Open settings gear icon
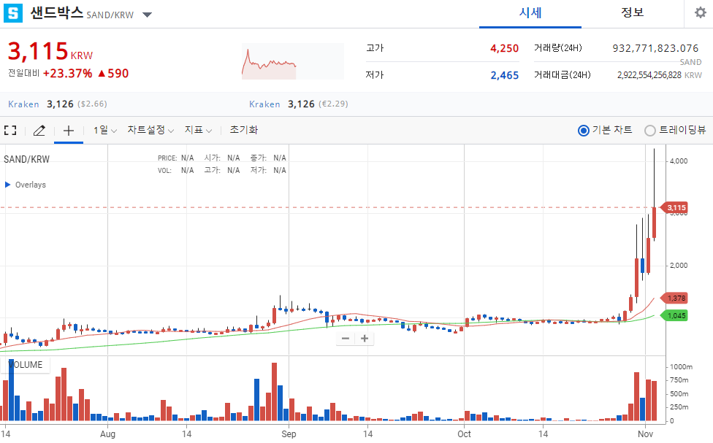The width and height of the screenshot is (713, 443). tap(701, 12)
